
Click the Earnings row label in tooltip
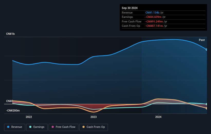[x=127, y=17]
